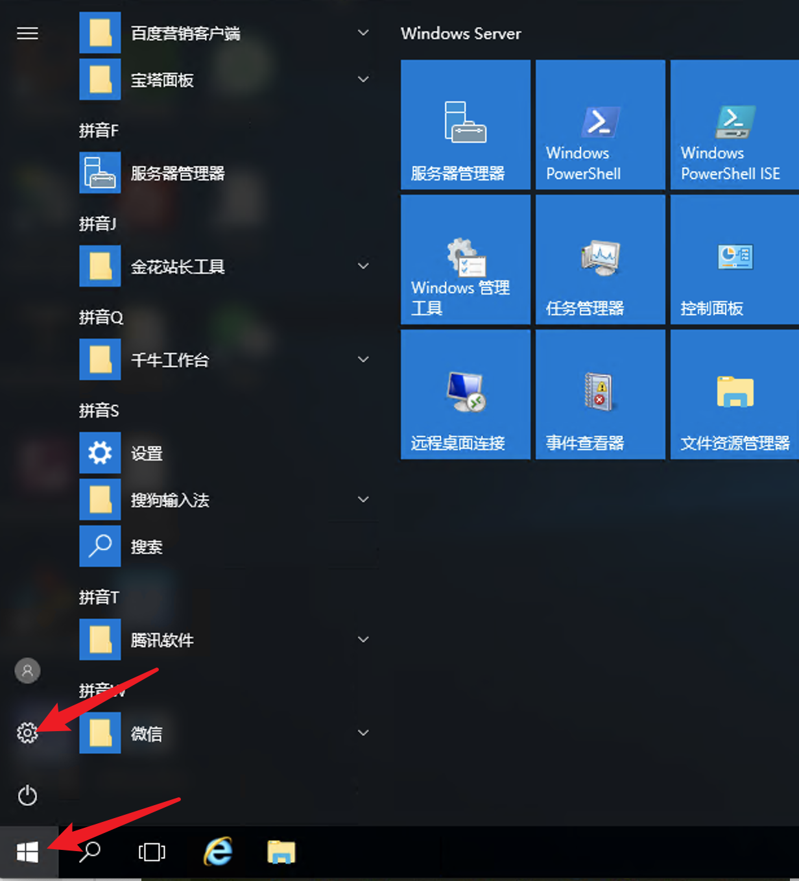
Task: Open 事件查看器 tile
Action: point(600,394)
